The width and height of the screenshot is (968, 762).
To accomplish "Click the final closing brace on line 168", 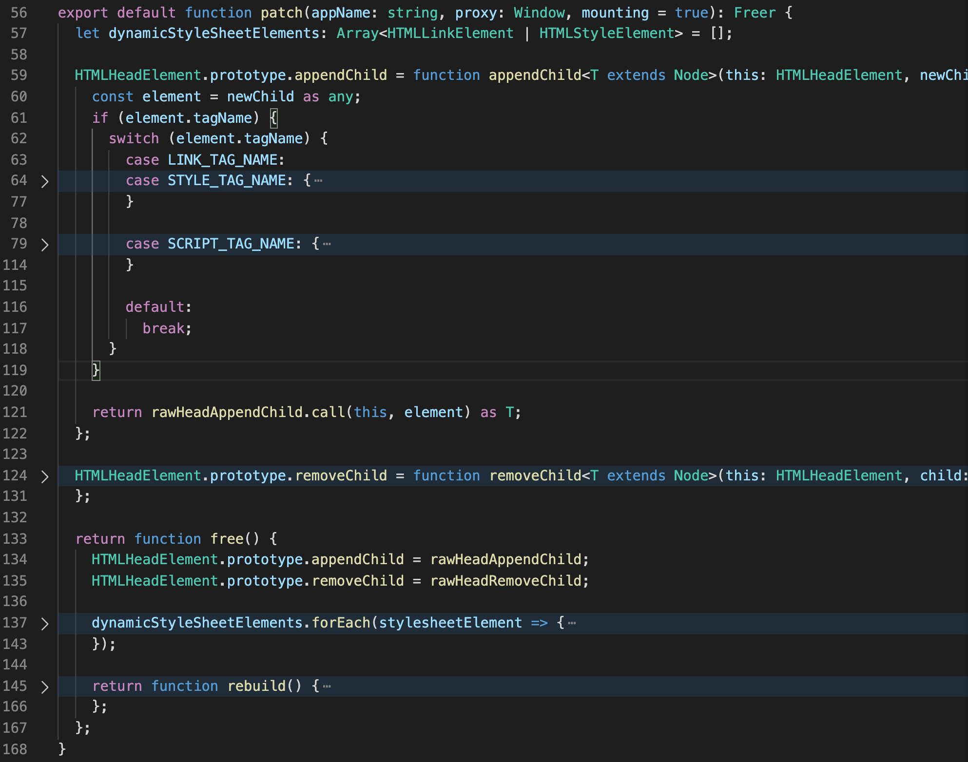I will point(62,749).
